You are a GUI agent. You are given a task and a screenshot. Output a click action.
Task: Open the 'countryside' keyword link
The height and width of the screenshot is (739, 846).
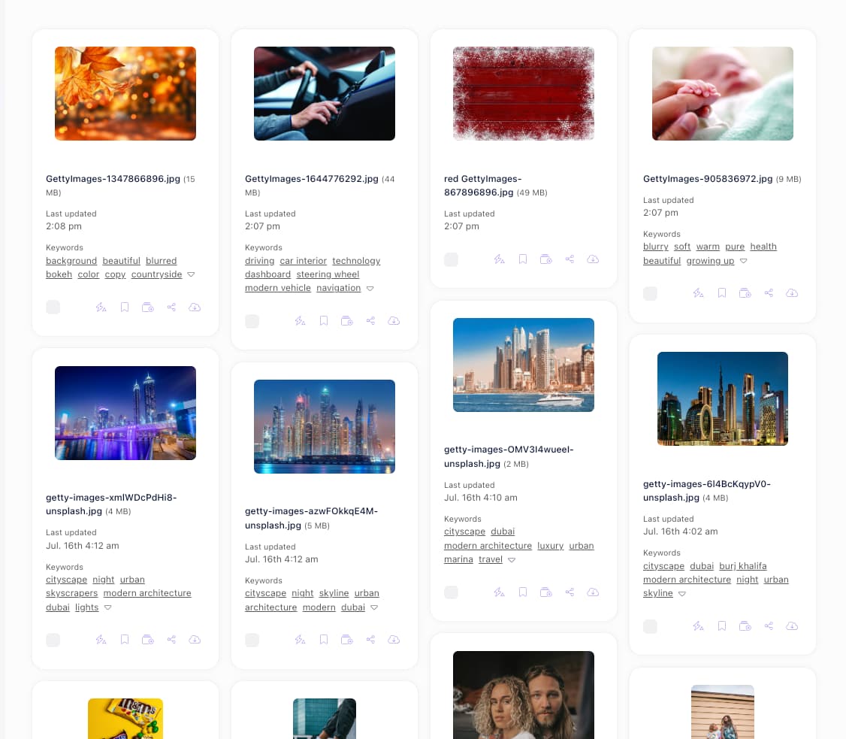pyautogui.click(x=156, y=274)
